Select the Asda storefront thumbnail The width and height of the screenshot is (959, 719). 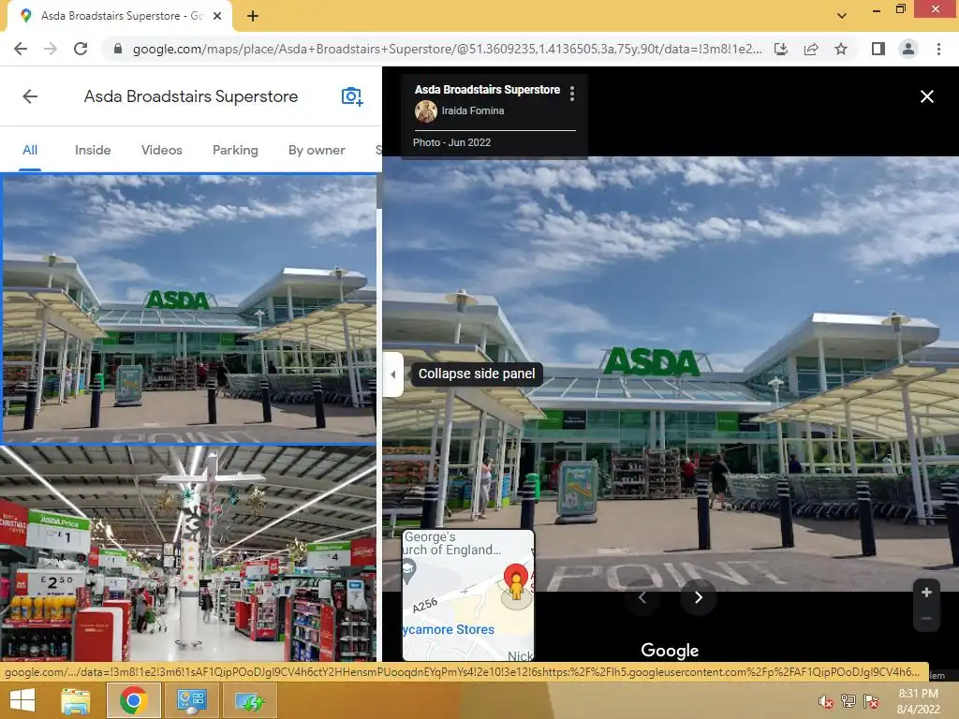[189, 308]
